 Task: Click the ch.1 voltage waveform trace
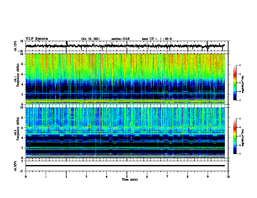click(125, 46)
